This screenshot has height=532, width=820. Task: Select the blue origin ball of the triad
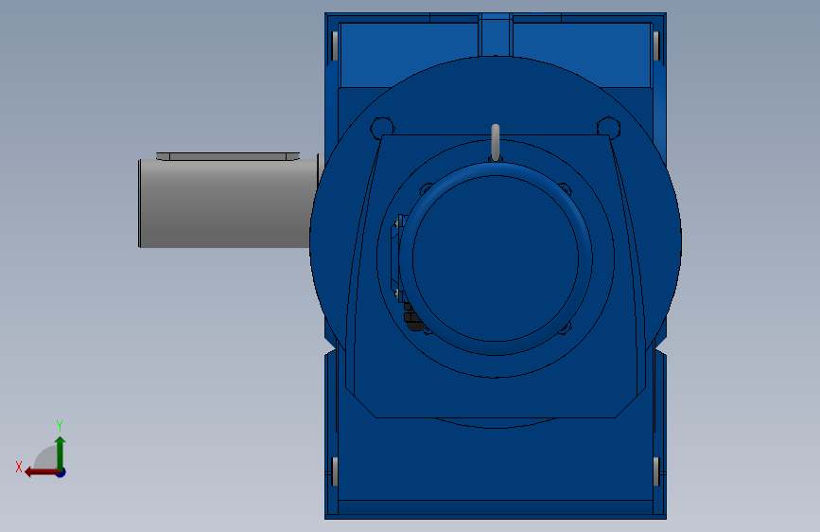[x=61, y=472]
